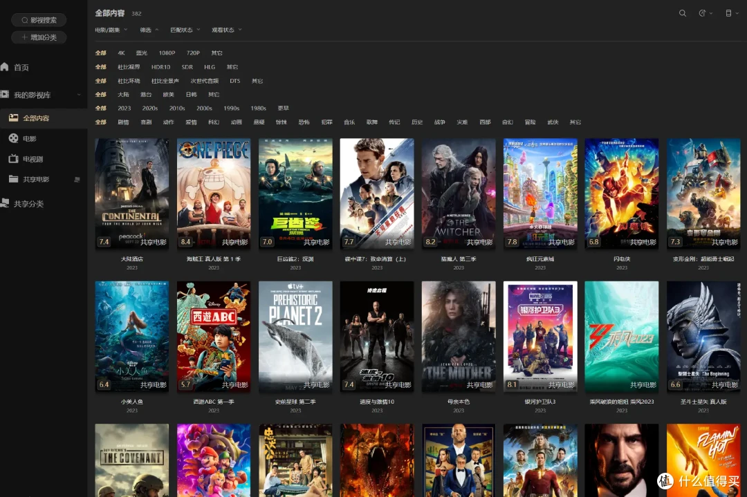
Task: Open the 匹配状态 dropdown
Action: coord(185,30)
